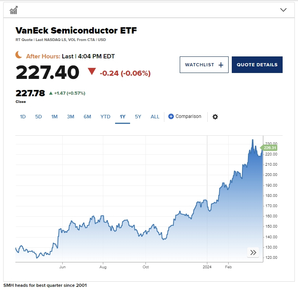The image size is (298, 290).
Task: Collapse the widget using the top chevron
Action: [283, 10]
